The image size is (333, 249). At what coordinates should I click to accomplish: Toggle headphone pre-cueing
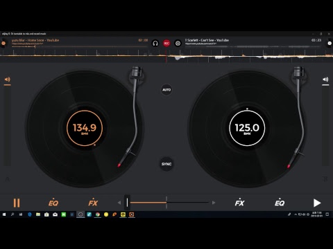[155, 44]
